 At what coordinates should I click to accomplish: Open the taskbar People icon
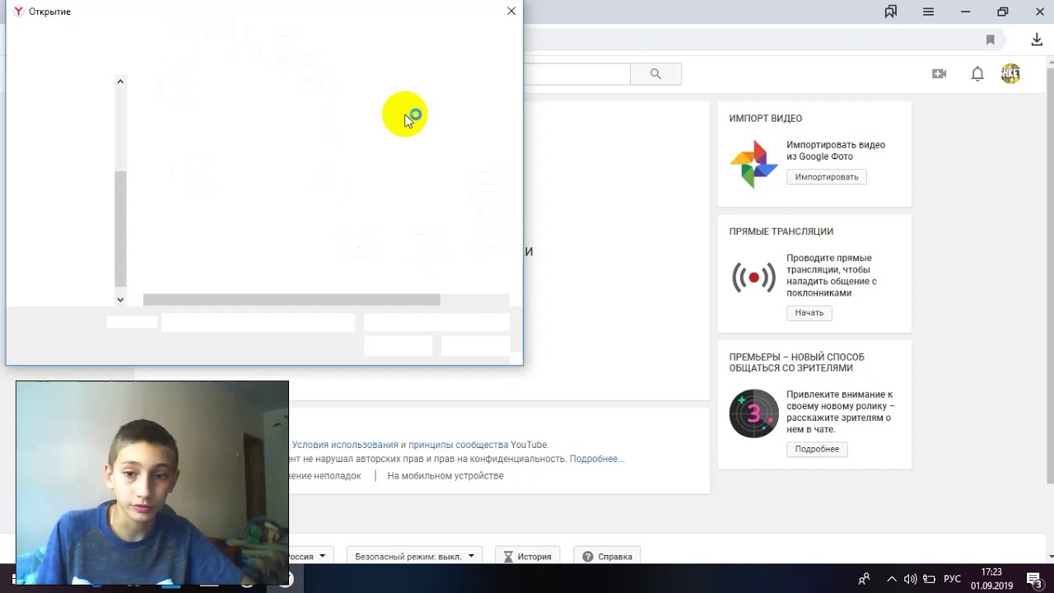pyautogui.click(x=864, y=579)
